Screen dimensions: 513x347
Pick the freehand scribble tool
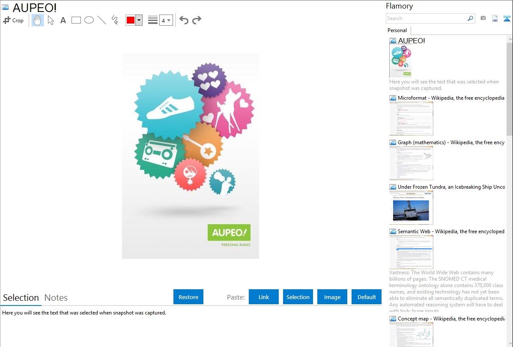pyautogui.click(x=115, y=20)
